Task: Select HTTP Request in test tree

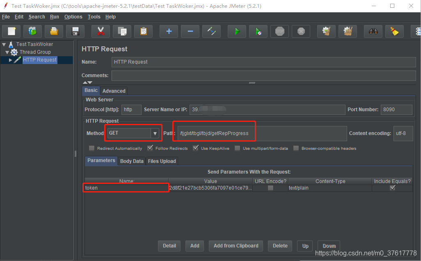Action: click(x=40, y=60)
